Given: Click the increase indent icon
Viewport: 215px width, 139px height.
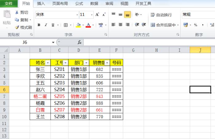Looking at the screenshot, I should coord(144,25).
